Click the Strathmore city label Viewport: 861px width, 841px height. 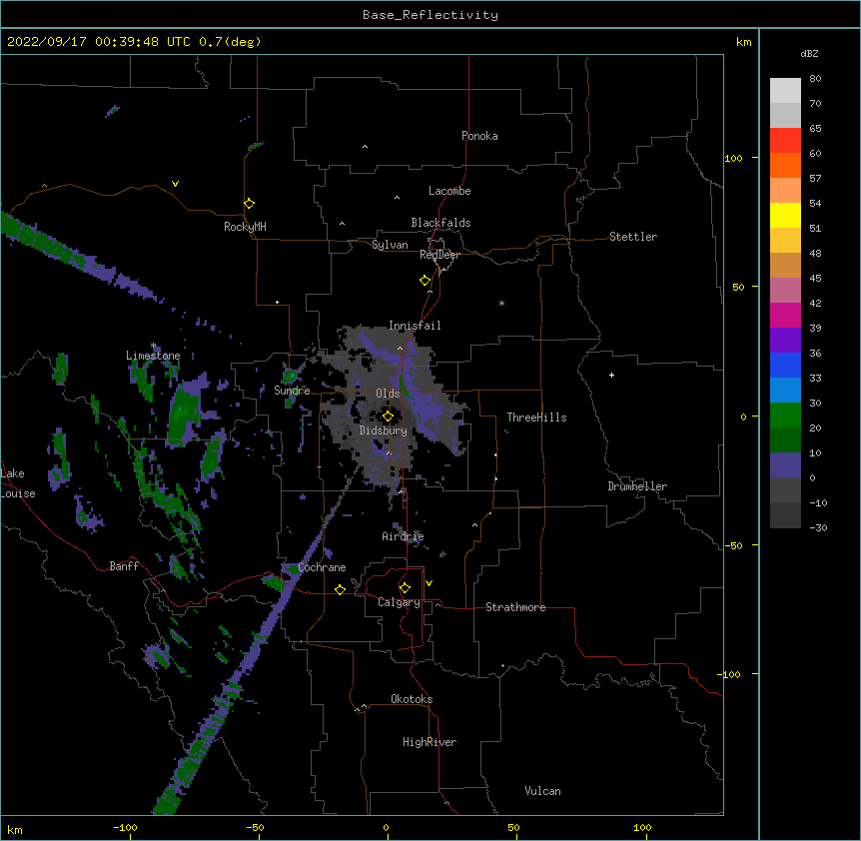[515, 607]
